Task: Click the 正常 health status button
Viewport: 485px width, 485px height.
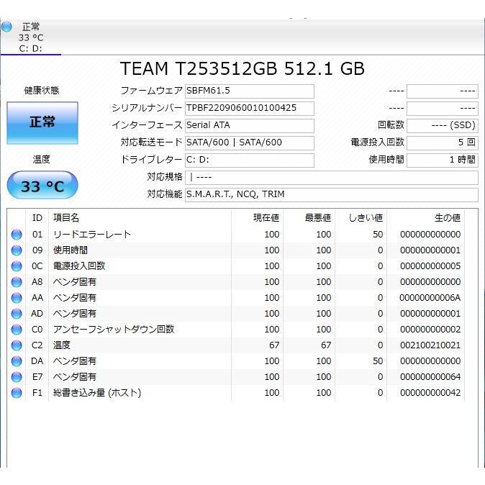Action: pos(42,122)
